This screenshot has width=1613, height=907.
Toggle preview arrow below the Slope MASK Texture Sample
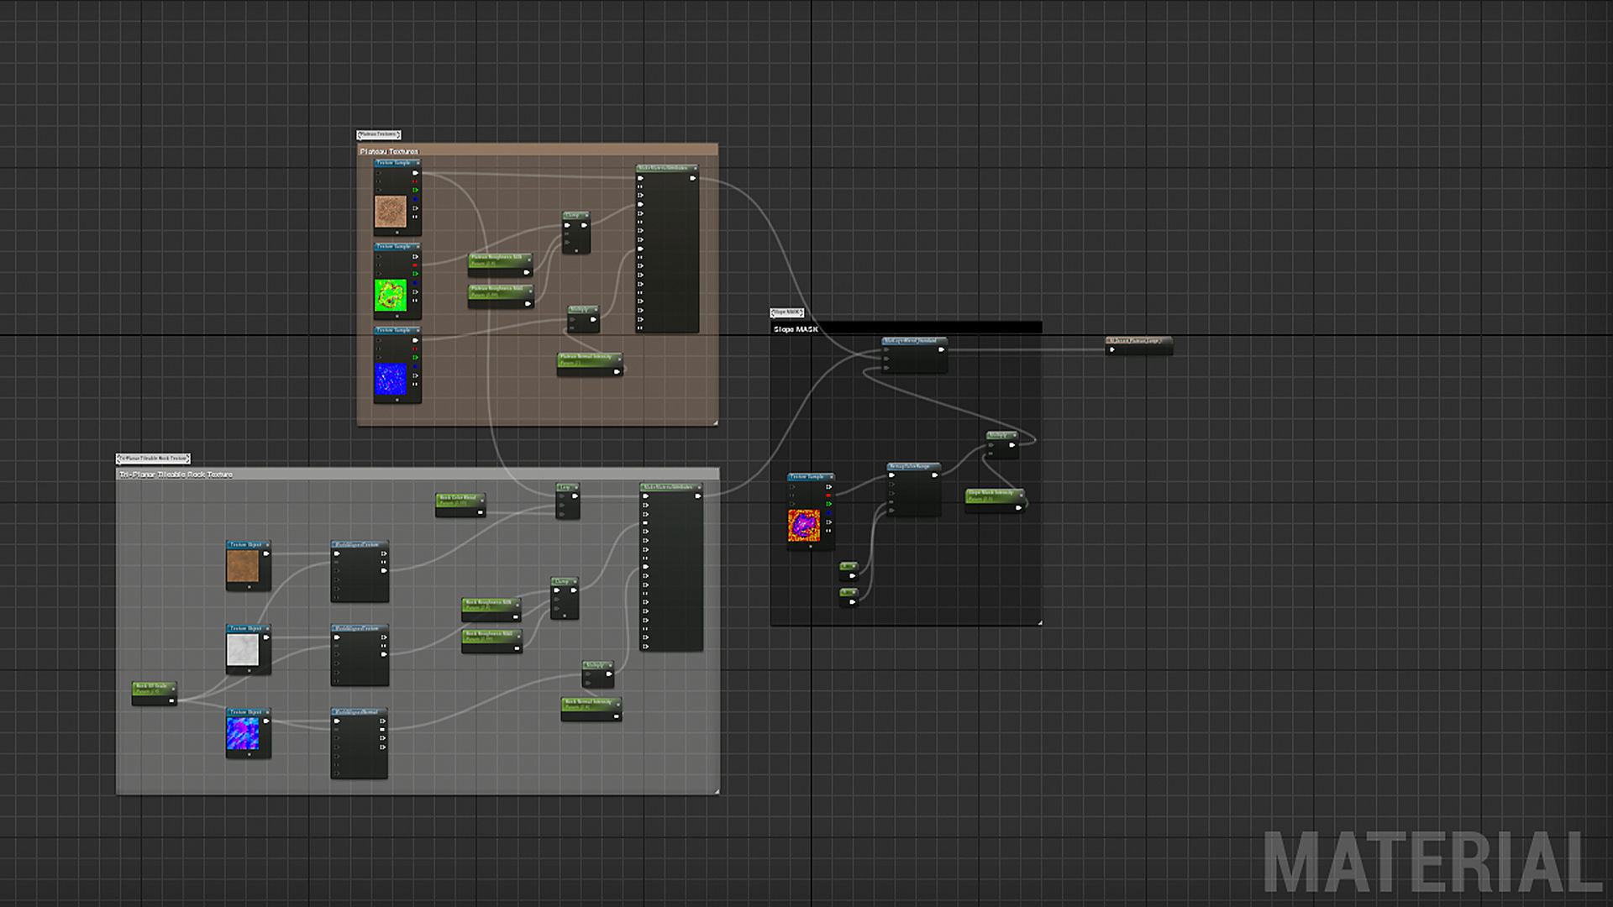coord(811,547)
